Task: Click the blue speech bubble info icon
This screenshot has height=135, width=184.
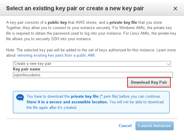Action: [x=20, y=98]
